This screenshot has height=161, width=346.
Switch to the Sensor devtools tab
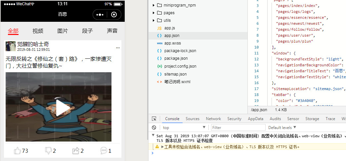click(x=293, y=119)
